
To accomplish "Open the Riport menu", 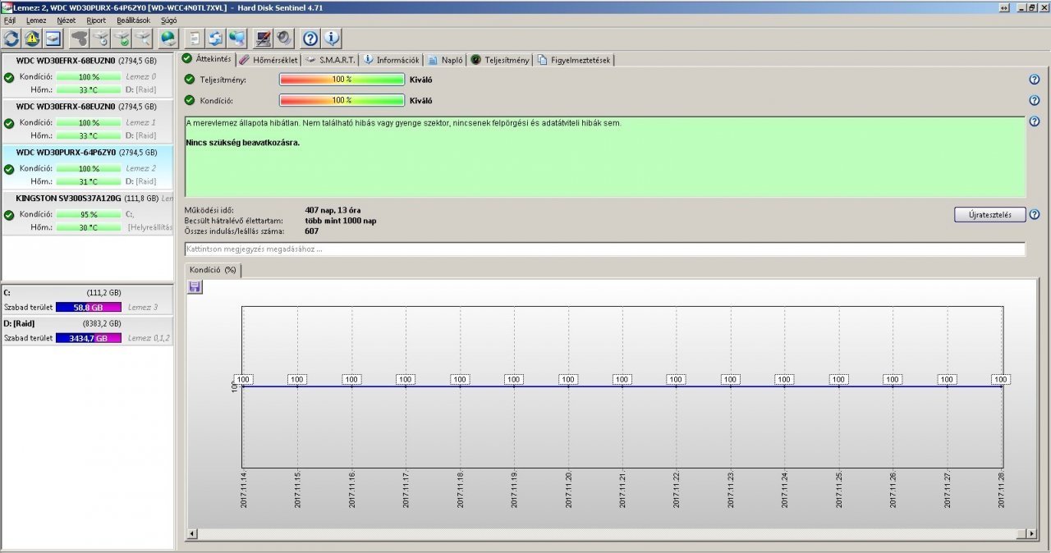I will click(x=96, y=20).
